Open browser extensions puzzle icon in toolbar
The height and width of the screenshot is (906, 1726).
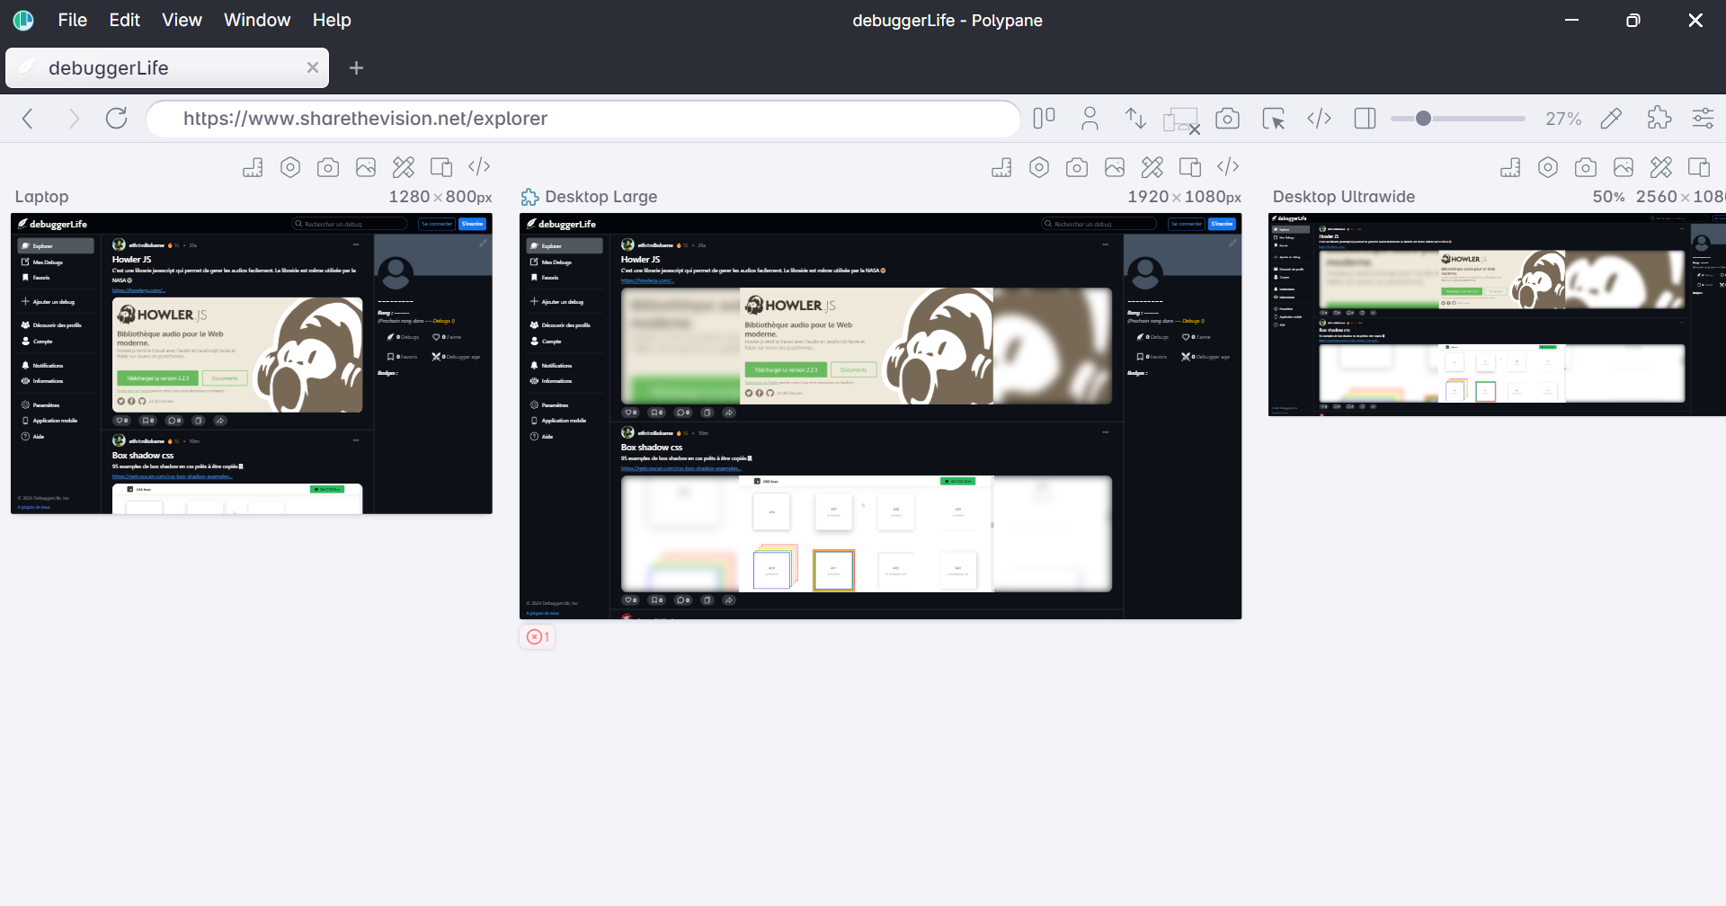pos(1659,119)
